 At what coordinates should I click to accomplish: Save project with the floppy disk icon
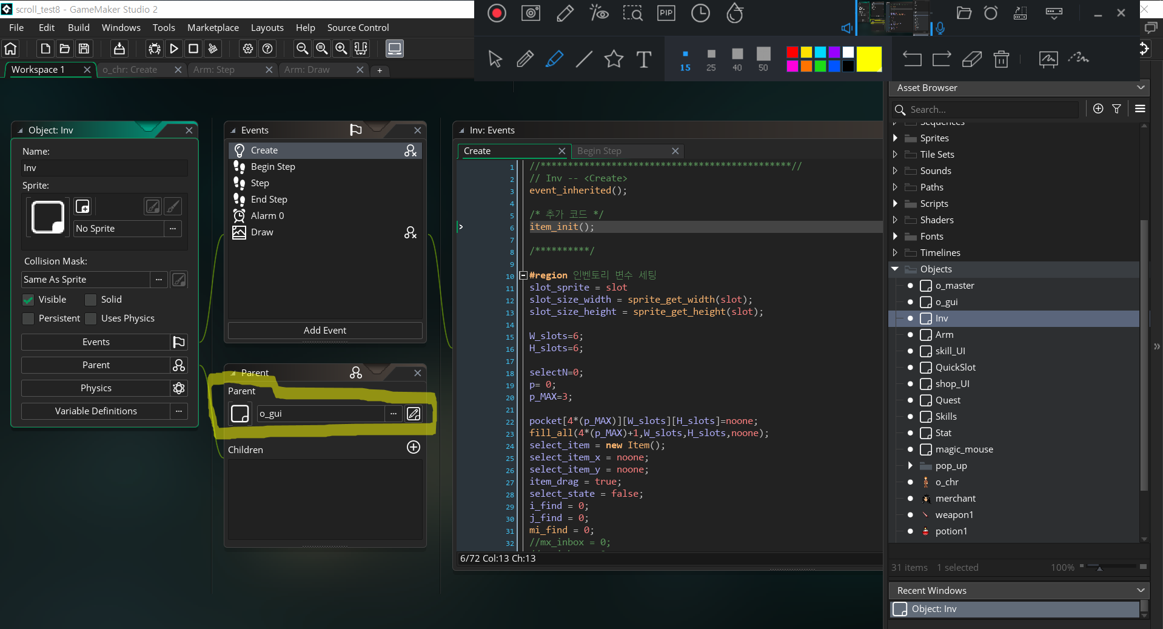pos(84,49)
